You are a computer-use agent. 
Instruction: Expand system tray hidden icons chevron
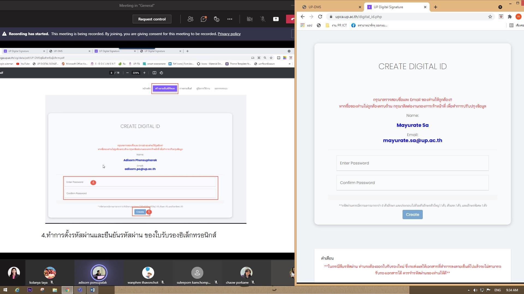(x=469, y=290)
